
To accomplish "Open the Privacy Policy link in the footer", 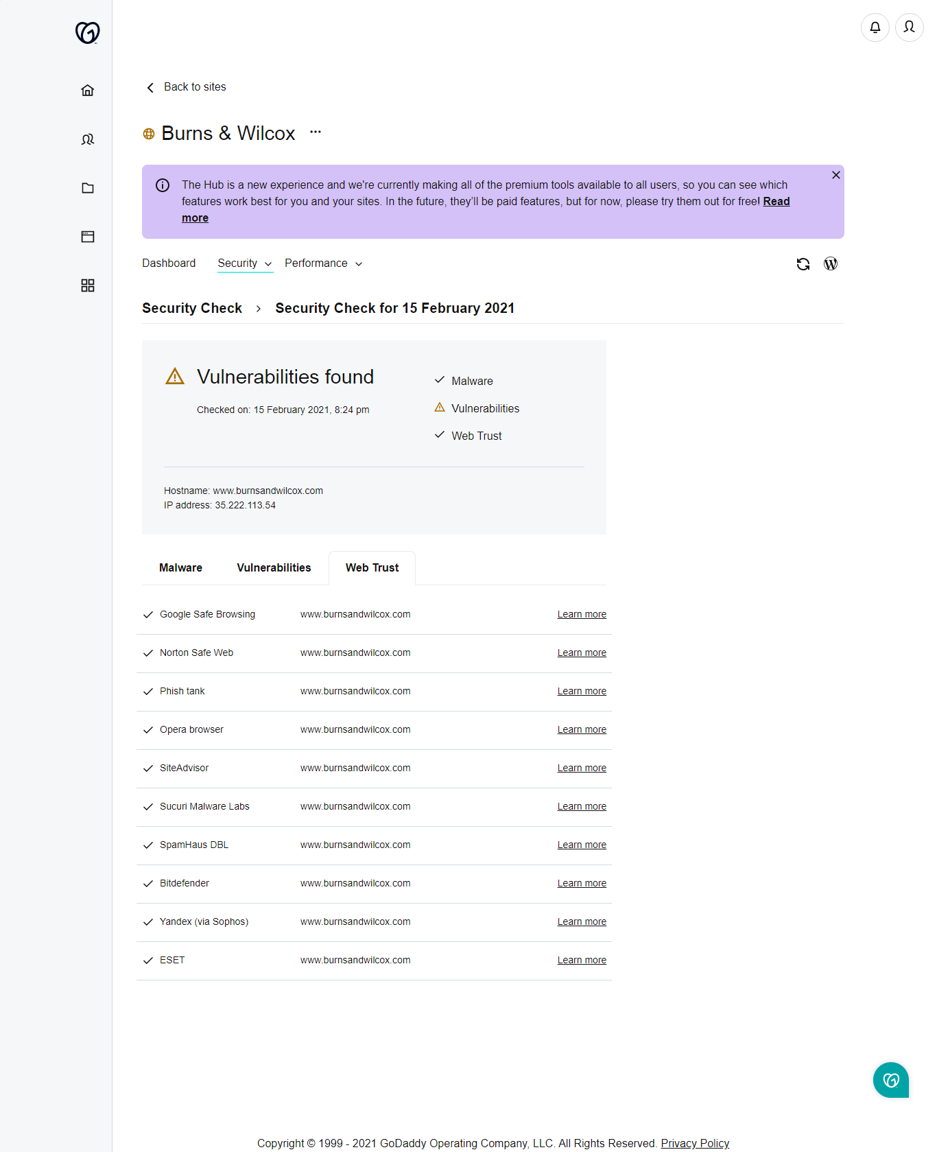I will tap(695, 1143).
